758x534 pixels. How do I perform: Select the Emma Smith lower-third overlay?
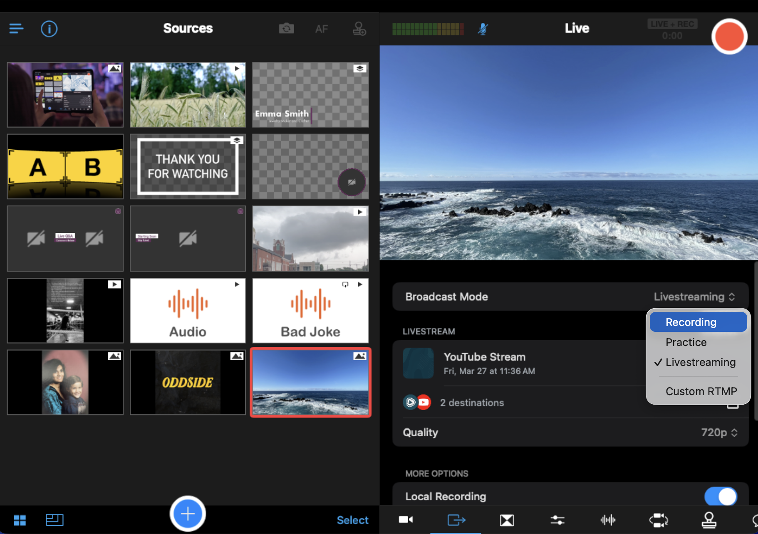(x=310, y=95)
